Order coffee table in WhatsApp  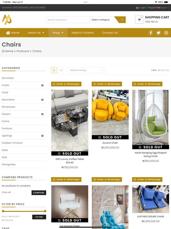click(66, 84)
